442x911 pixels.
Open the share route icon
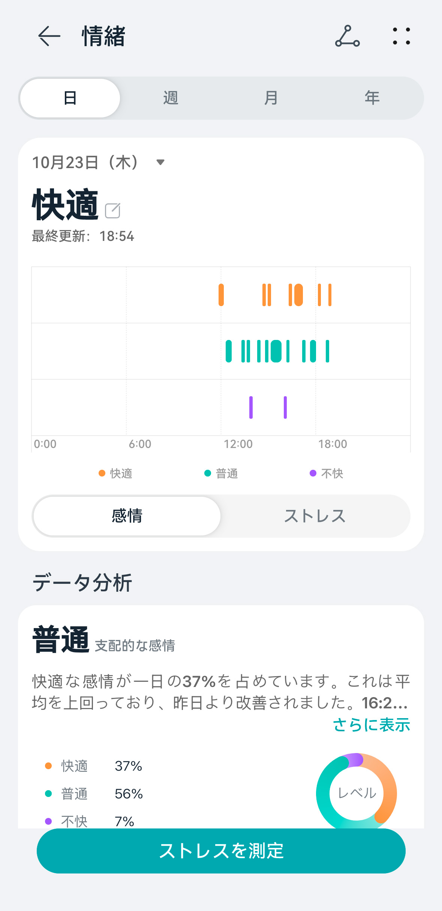pyautogui.click(x=347, y=36)
